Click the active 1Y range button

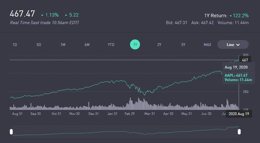[x=135, y=44]
